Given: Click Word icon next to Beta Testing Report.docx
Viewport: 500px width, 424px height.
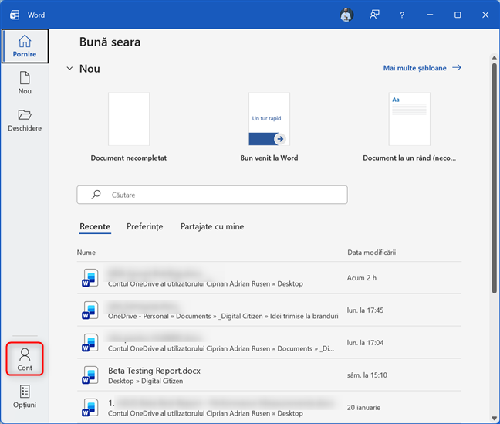Looking at the screenshot, I should coord(91,375).
